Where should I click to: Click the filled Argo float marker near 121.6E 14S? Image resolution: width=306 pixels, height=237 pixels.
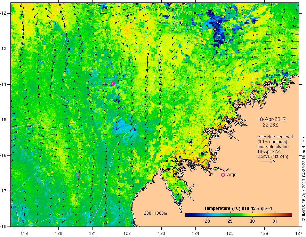click(113, 84)
